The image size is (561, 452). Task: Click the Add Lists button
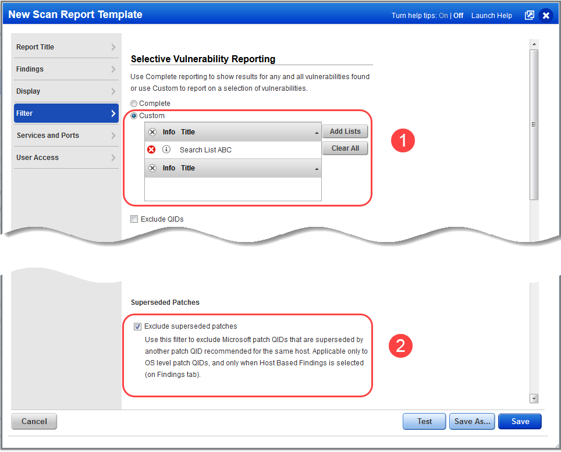tap(345, 131)
